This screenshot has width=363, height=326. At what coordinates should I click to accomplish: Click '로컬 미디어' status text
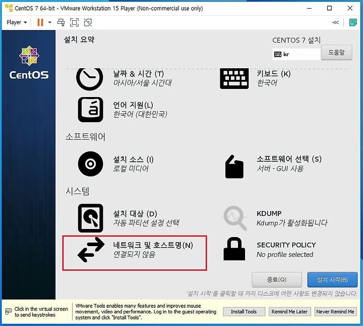[131, 169]
